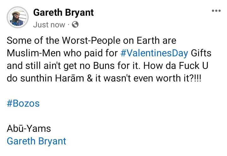The width and height of the screenshot is (227, 156).
Task: Click the blue Gareth Bryant tag below Abū-Yams
Action: tap(36, 141)
